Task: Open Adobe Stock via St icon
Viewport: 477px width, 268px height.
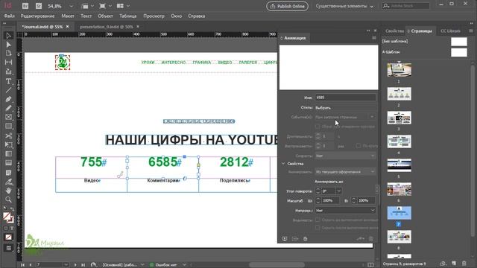Action: tap(39, 6)
